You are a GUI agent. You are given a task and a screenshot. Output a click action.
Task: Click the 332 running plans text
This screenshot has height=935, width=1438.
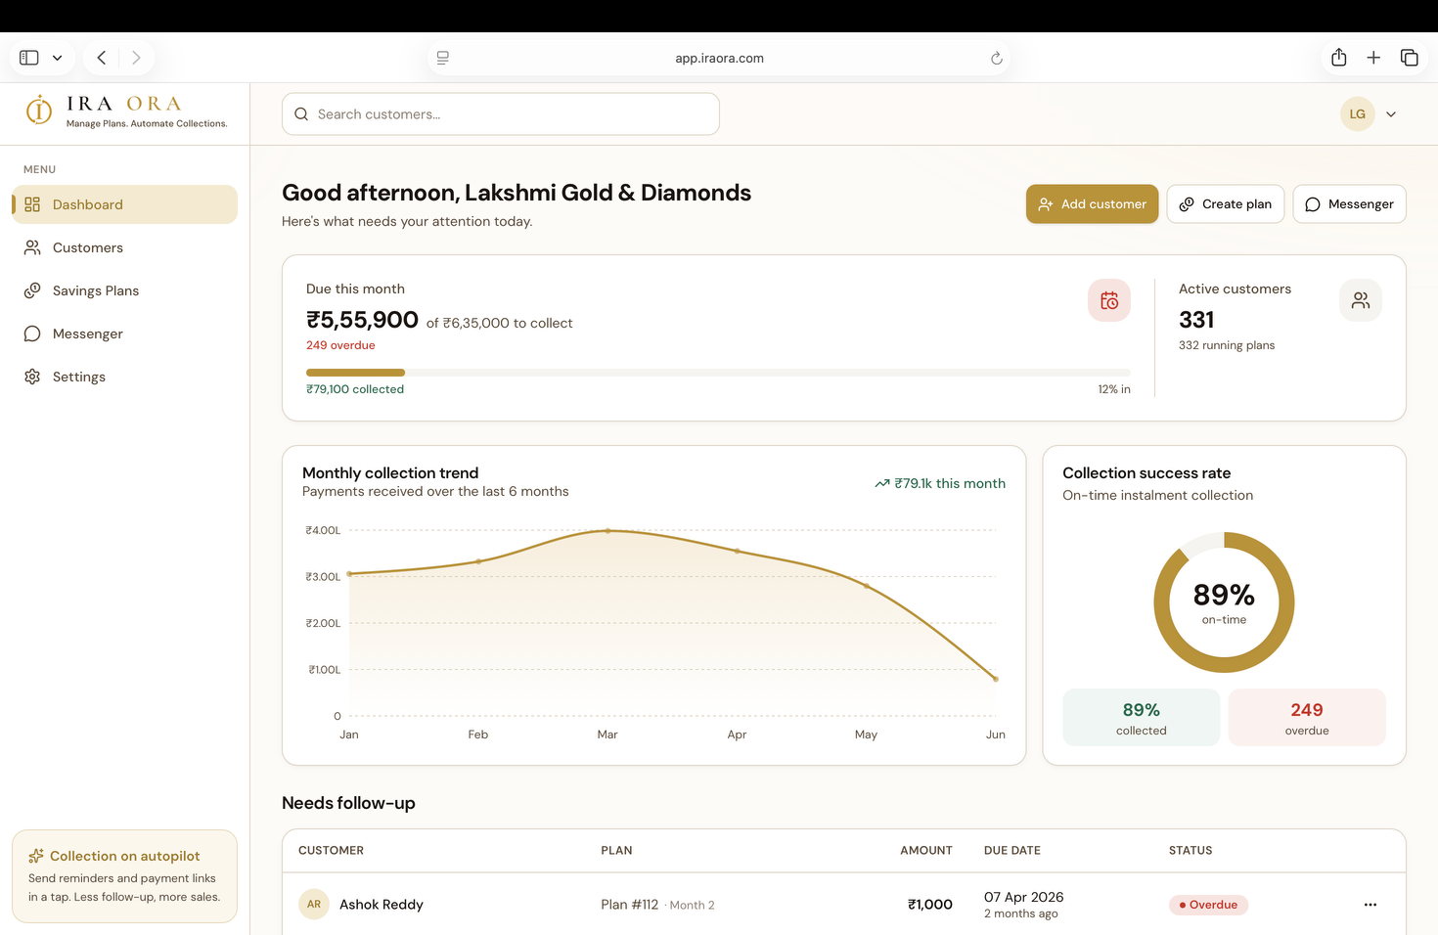[1227, 345]
